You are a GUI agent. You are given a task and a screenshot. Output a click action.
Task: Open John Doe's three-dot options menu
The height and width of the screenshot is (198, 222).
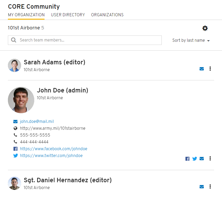(x=210, y=158)
